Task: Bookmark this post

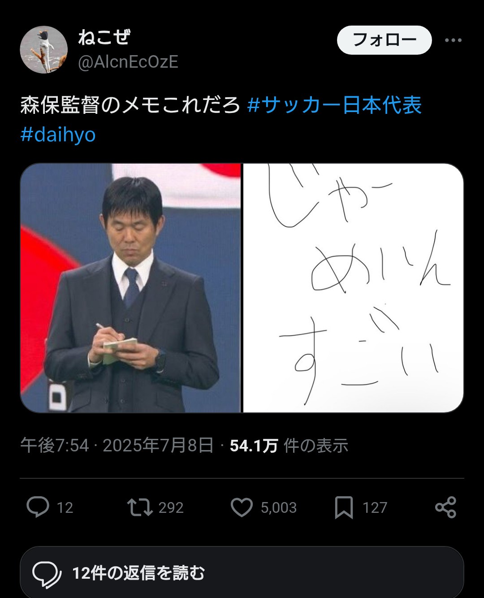Action: 344,507
